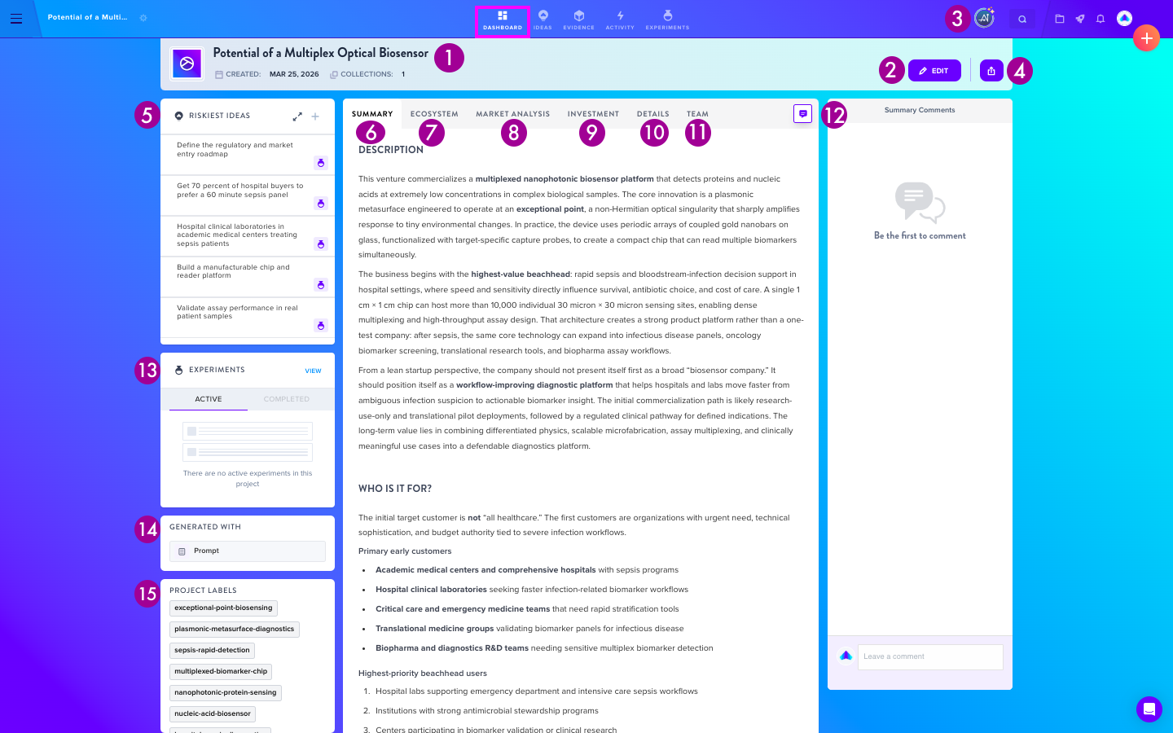Image resolution: width=1173 pixels, height=733 pixels.
Task: Open the Ideas section in top navigation
Action: [x=543, y=20]
